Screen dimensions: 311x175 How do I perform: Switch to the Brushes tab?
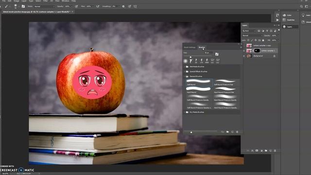pyautogui.click(x=202, y=48)
